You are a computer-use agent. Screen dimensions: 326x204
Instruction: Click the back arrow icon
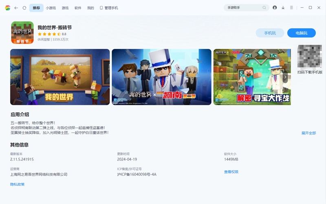click(16, 8)
